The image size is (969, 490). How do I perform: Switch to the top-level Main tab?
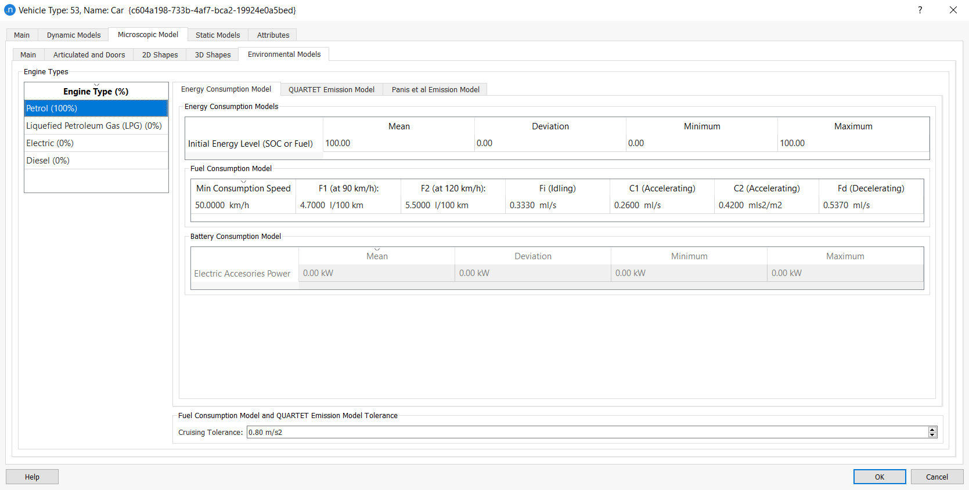pos(22,35)
